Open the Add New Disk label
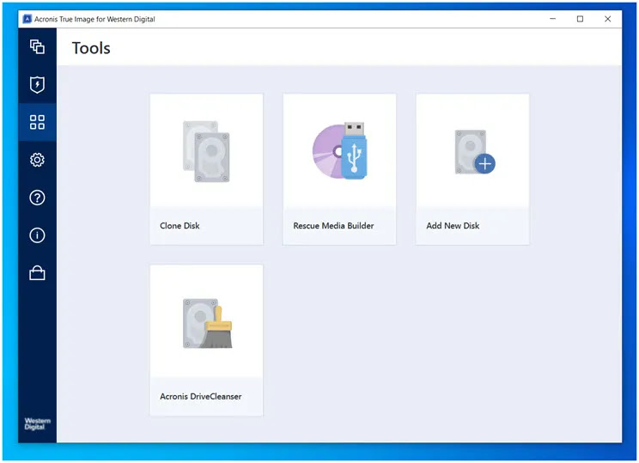639x463 pixels. tap(453, 226)
